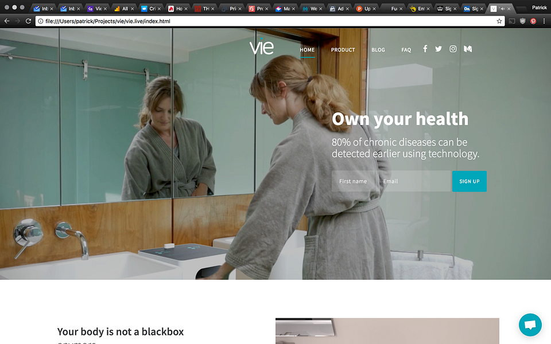This screenshot has height=344, width=551.
Task: View site info icon in the address bar
Action: [x=40, y=21]
